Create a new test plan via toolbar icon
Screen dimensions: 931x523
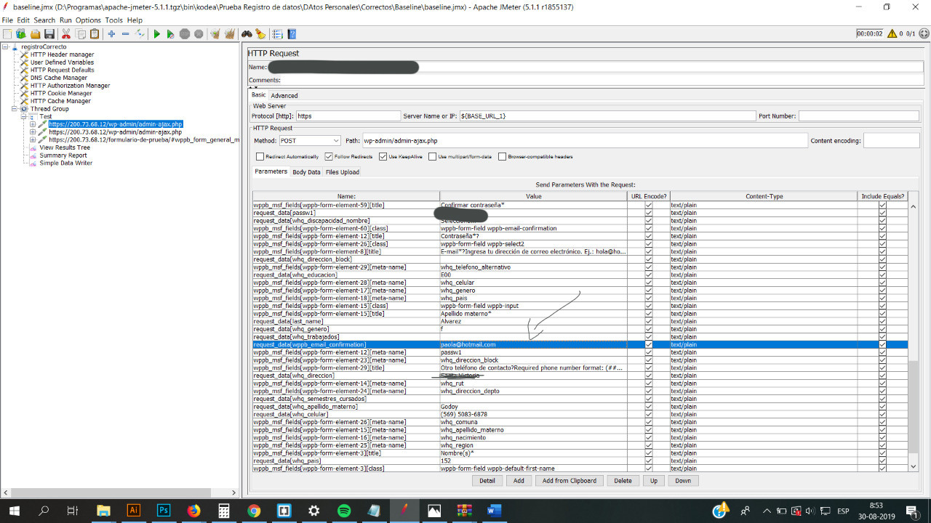click(7, 34)
